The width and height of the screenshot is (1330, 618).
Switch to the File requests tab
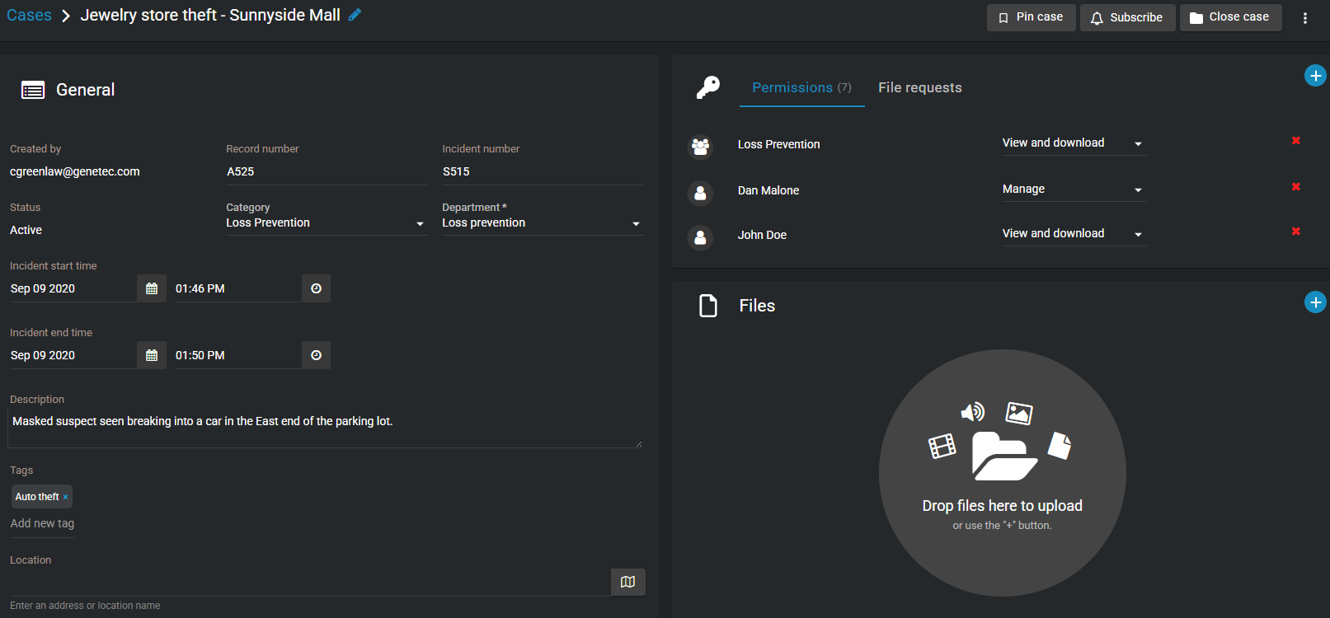(920, 87)
